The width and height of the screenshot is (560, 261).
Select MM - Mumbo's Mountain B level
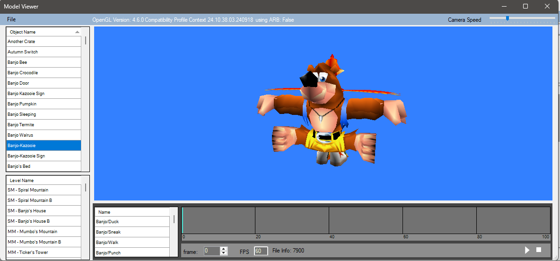44,242
